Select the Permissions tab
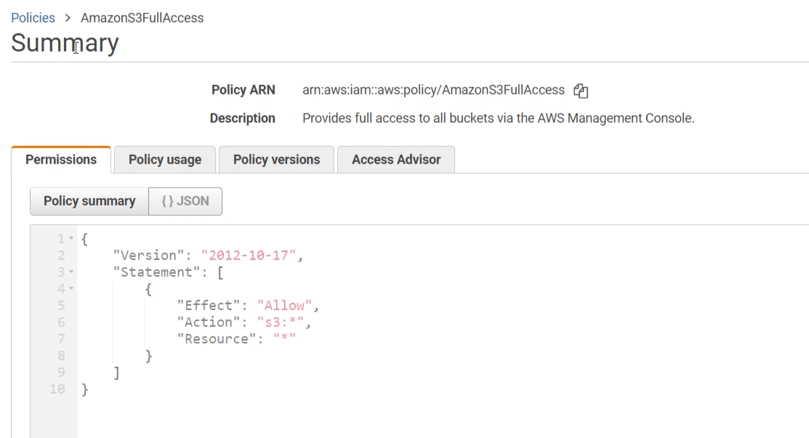This screenshot has width=809, height=438. pyautogui.click(x=61, y=160)
